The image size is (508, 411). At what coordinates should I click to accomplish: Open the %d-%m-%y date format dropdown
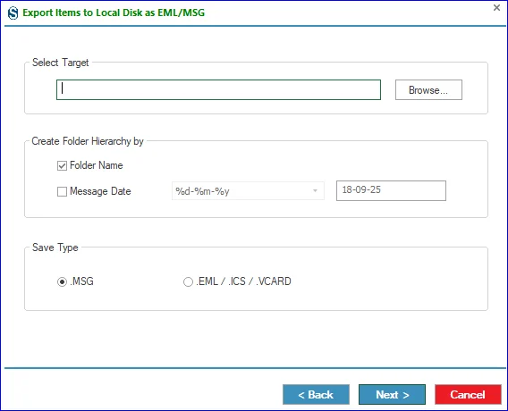click(x=248, y=191)
